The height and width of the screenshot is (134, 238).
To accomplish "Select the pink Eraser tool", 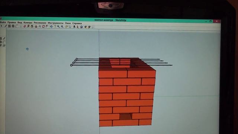I will (25, 26).
